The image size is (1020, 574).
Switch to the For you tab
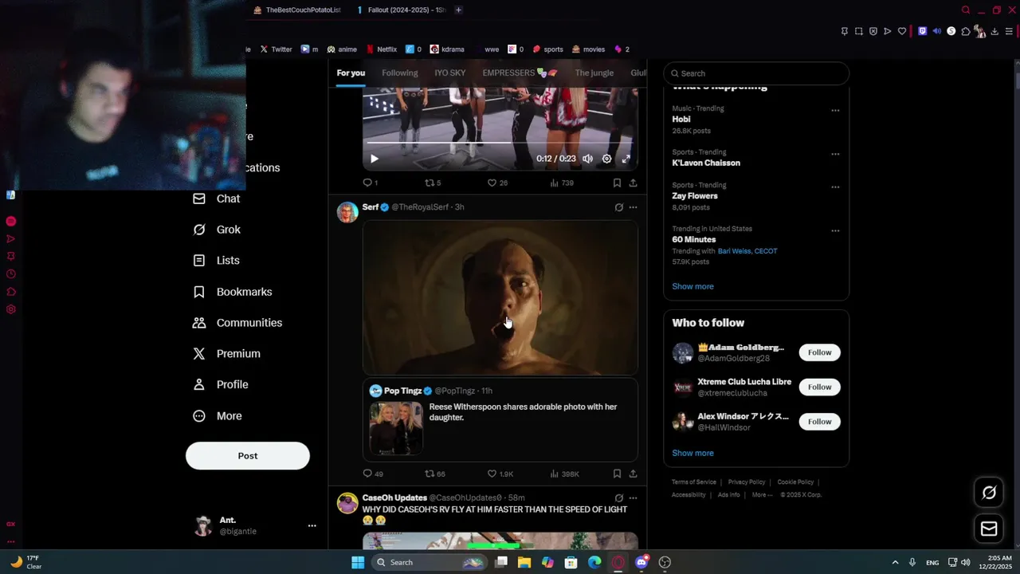click(351, 73)
